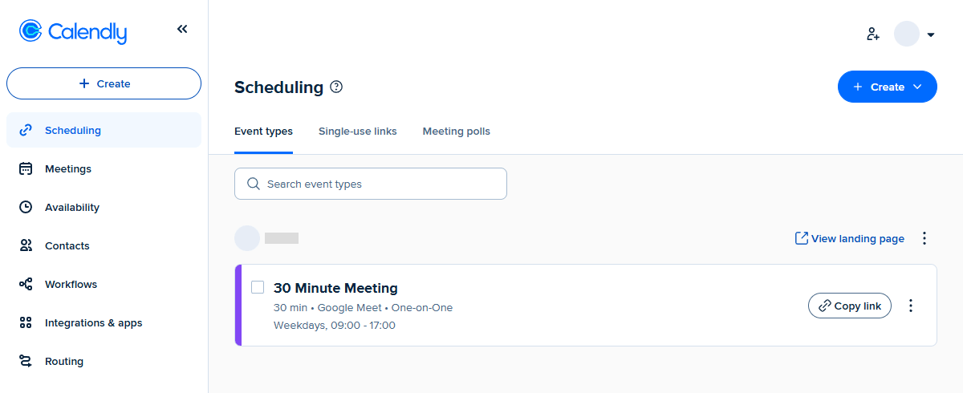Click the Search event types field
The height and width of the screenshot is (393, 963).
tap(371, 184)
